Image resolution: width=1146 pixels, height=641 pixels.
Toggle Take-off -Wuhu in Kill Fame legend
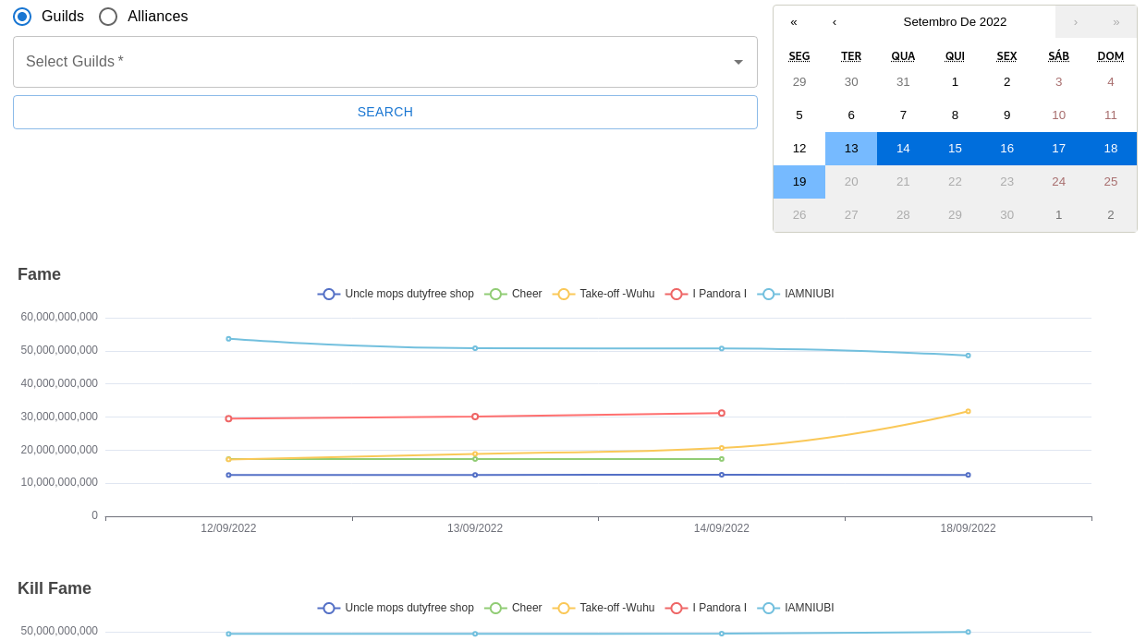603,608
